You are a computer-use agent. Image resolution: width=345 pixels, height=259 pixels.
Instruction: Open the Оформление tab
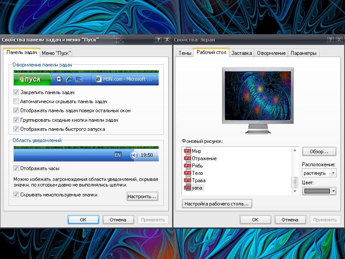pyautogui.click(x=271, y=53)
